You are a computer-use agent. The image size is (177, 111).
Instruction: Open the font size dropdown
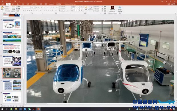[x=35, y=7]
